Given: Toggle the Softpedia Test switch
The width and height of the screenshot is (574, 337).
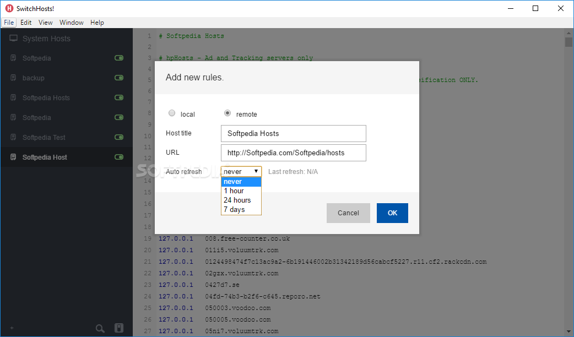Looking at the screenshot, I should (119, 137).
